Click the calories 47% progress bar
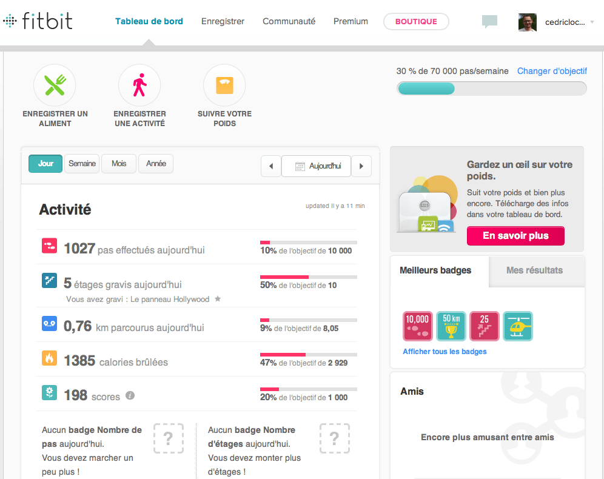This screenshot has height=479, width=604. pyautogui.click(x=309, y=355)
